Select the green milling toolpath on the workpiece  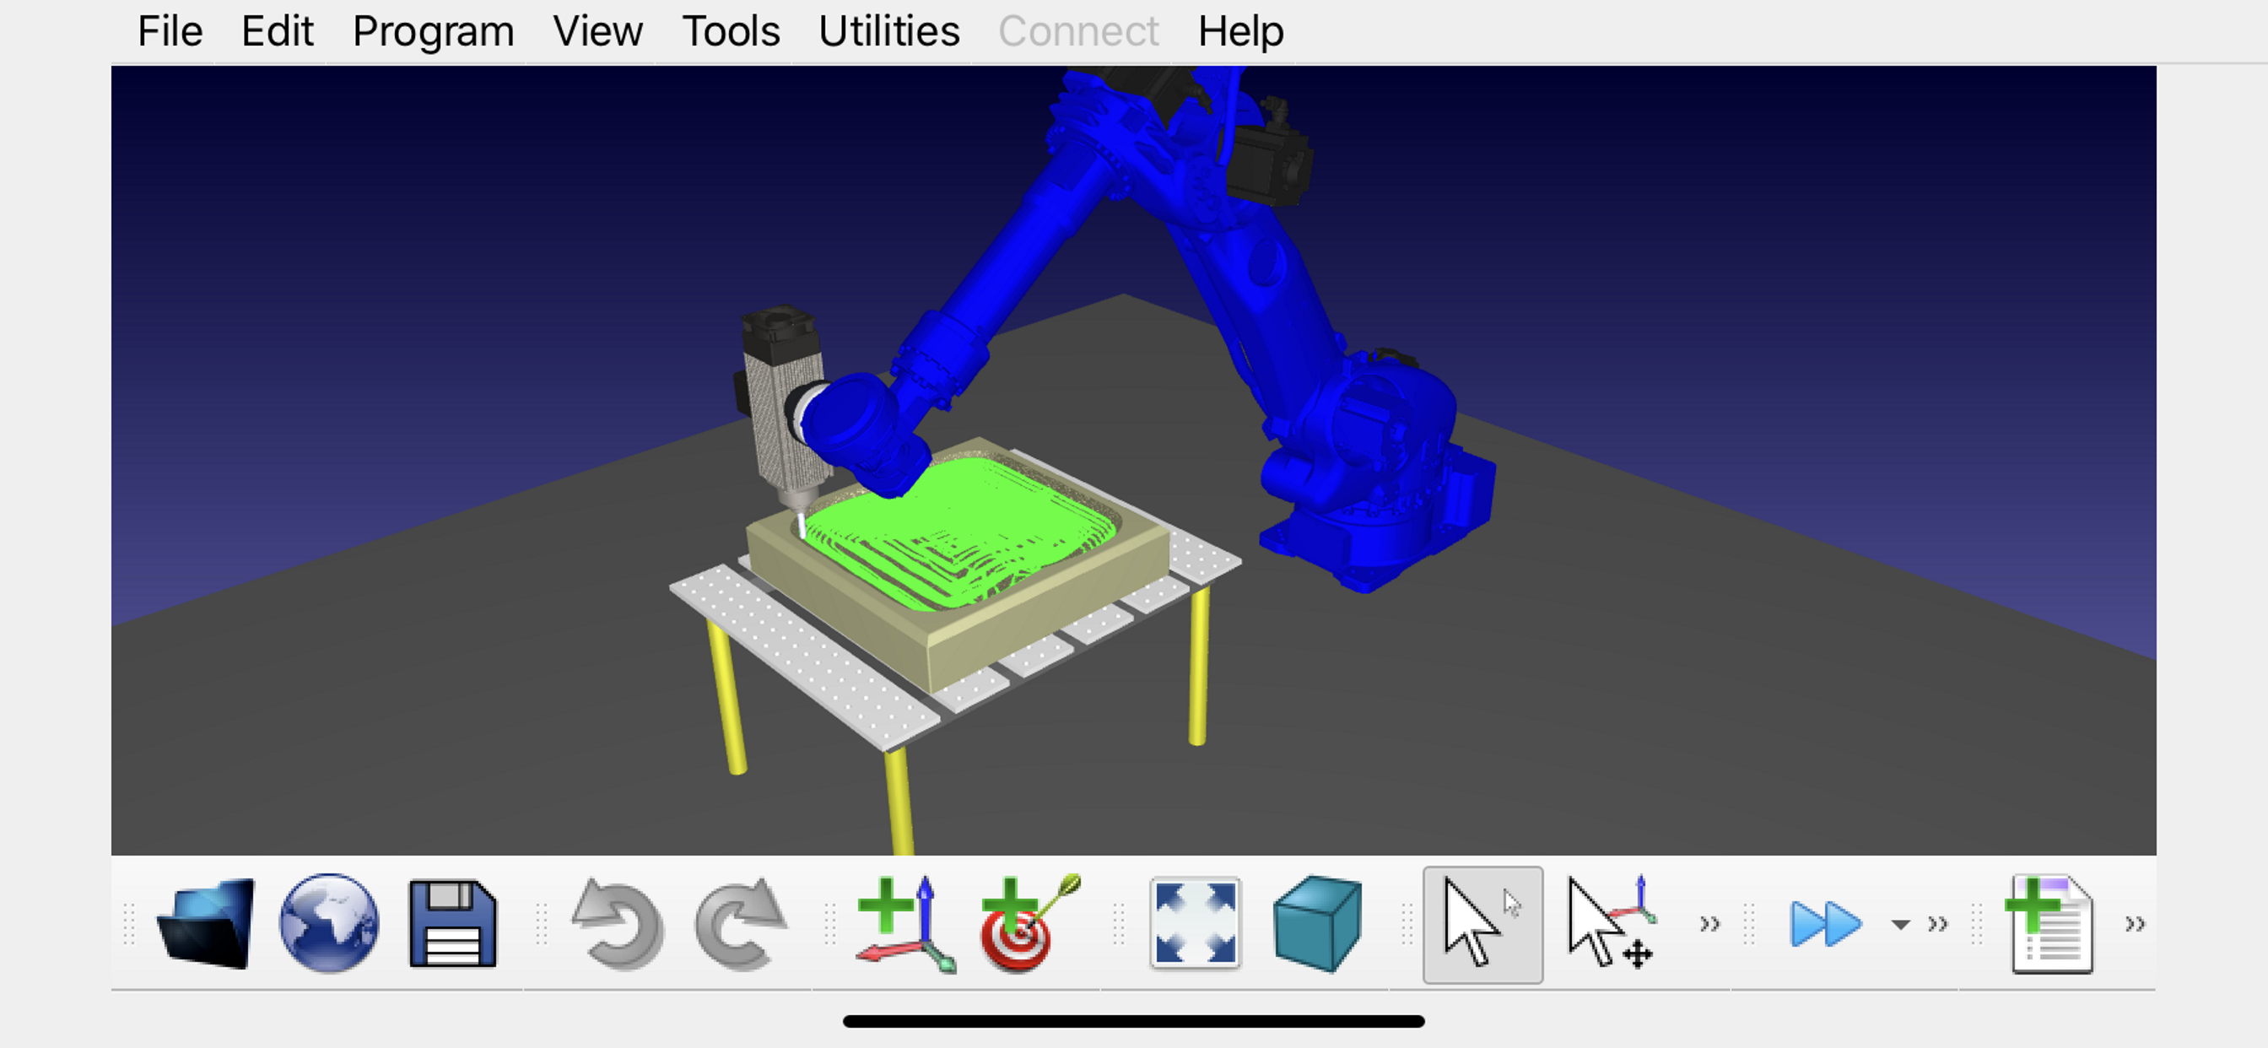pyautogui.click(x=959, y=532)
